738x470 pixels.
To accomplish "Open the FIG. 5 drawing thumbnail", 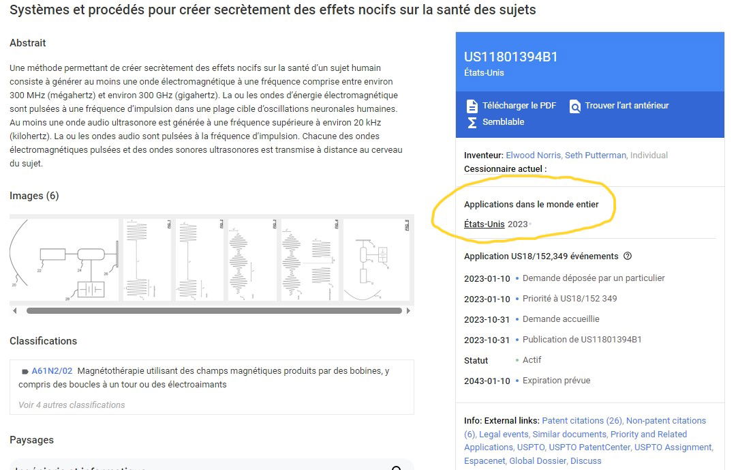I will (376, 260).
